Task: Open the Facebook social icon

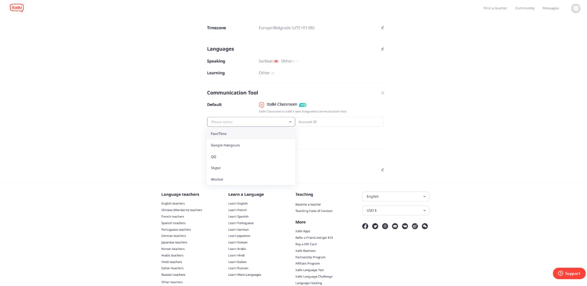Action: click(365, 226)
